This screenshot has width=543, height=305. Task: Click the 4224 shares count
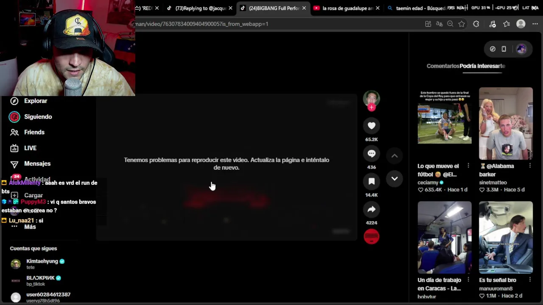pos(372,223)
